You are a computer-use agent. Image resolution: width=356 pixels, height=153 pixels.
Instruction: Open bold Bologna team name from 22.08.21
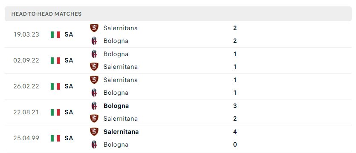pos(116,106)
